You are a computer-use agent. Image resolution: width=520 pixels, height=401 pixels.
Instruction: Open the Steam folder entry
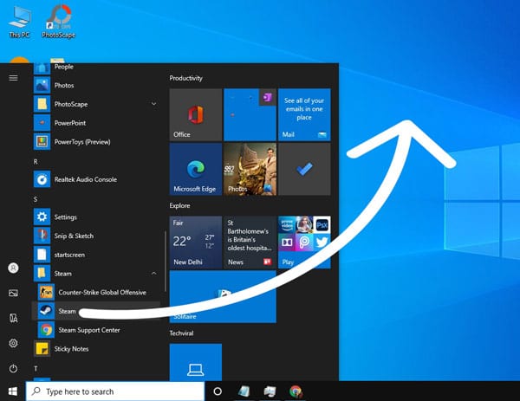(96, 274)
